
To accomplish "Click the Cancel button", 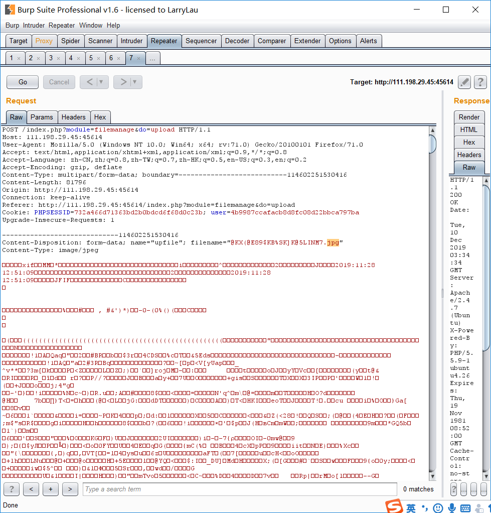I will [59, 82].
